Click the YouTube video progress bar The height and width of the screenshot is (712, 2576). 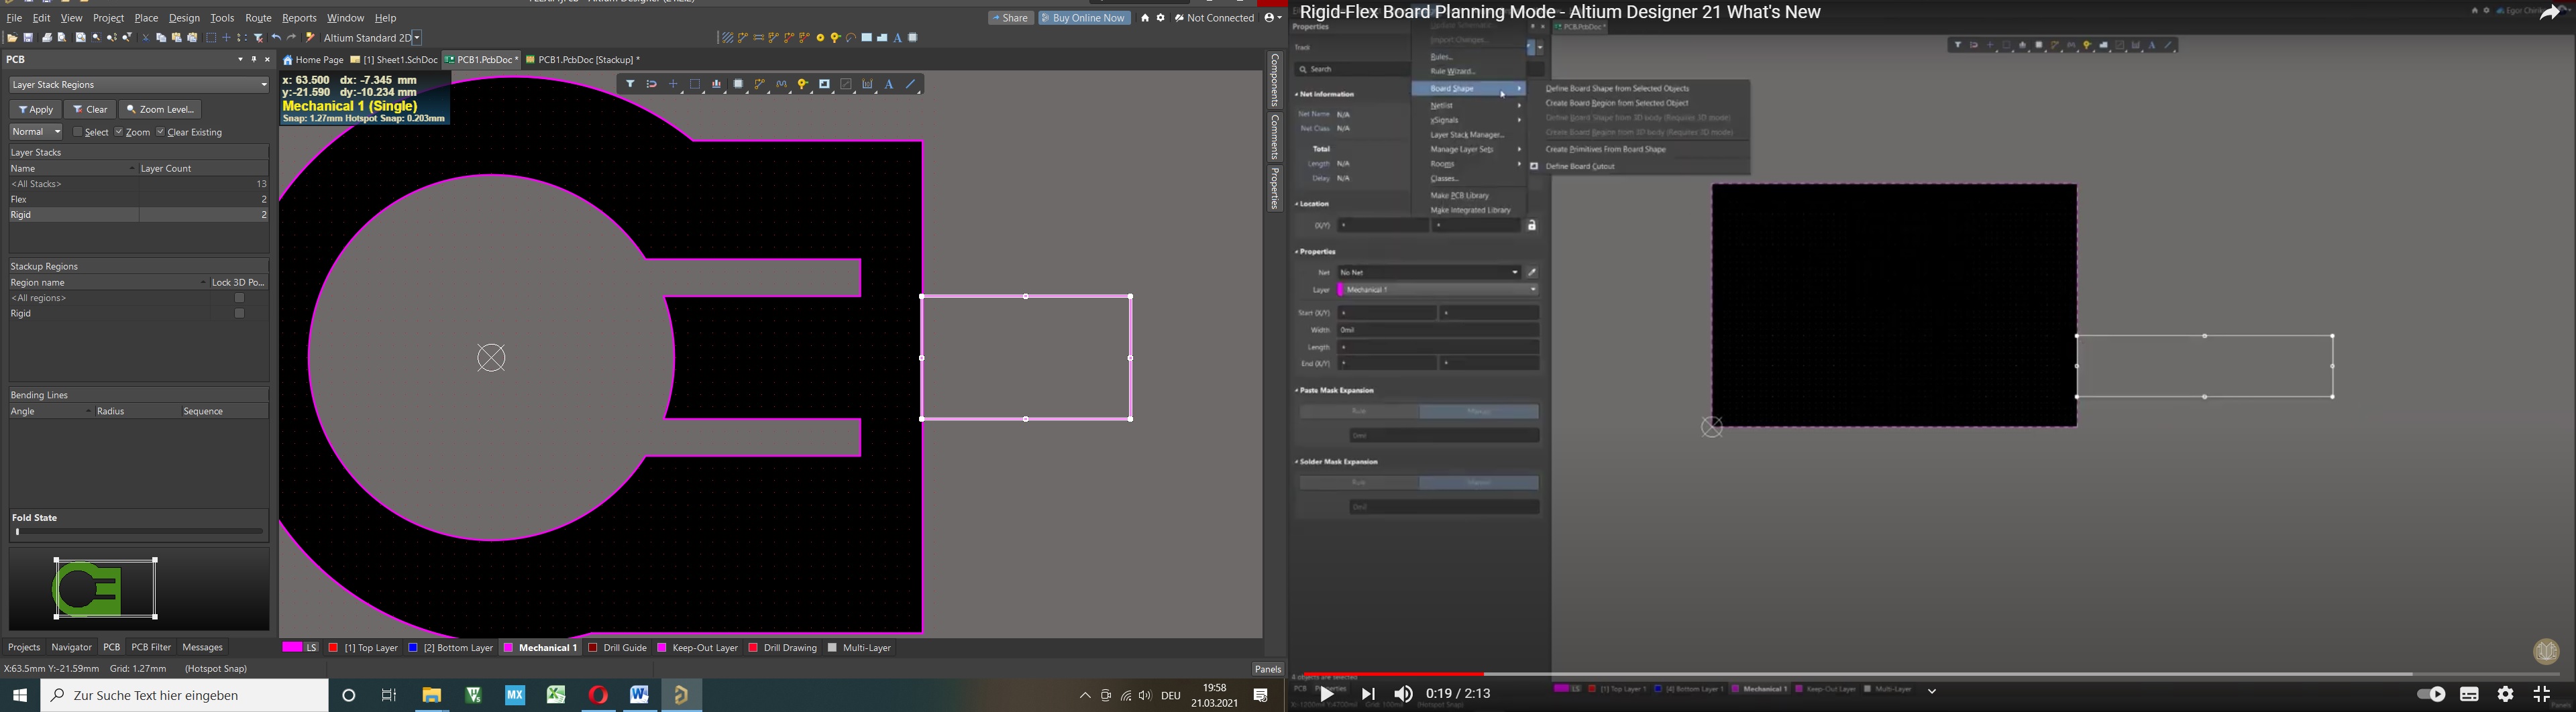pyautogui.click(x=1931, y=674)
